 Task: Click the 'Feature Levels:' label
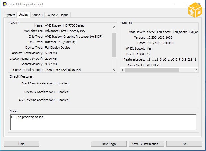(135, 59)
